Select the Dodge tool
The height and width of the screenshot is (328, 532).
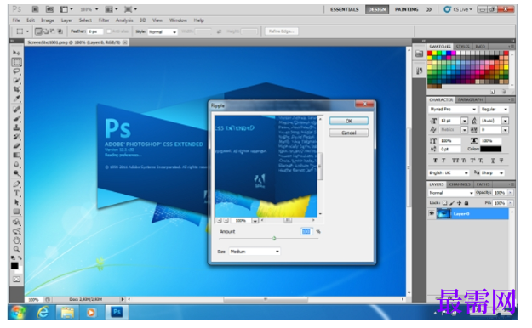(16, 173)
